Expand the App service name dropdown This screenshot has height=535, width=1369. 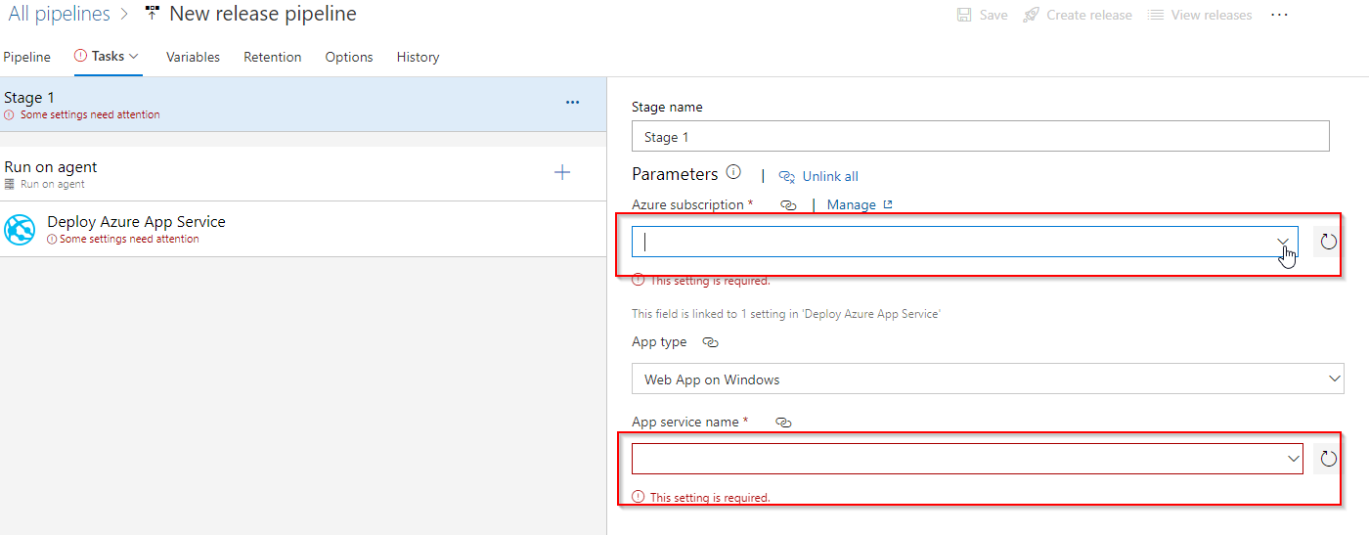(x=1294, y=459)
